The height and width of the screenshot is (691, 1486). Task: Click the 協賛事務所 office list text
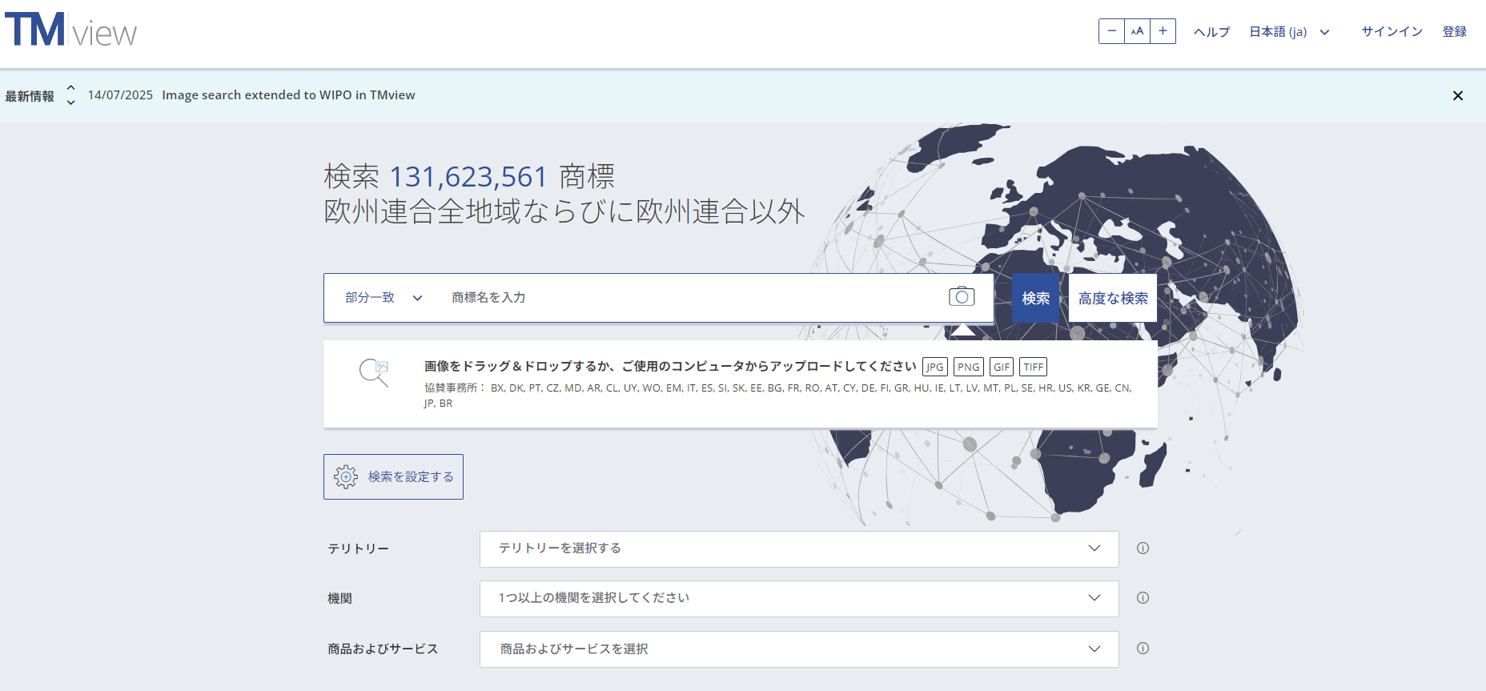777,396
